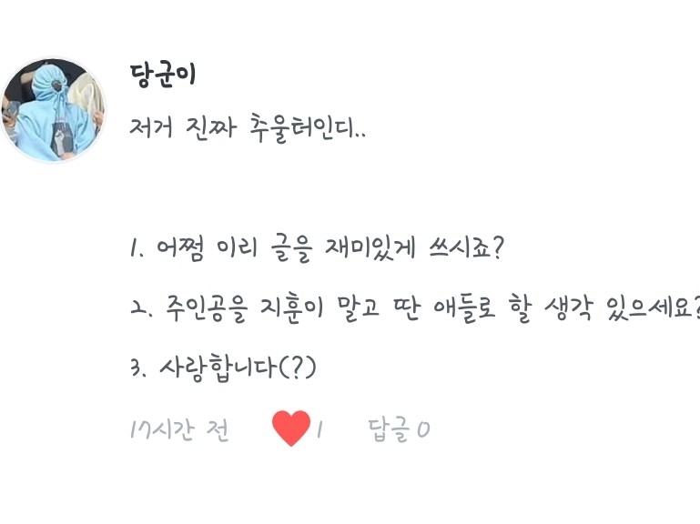Viewport: 700px width, 524px height.
Task: Click the 17시간 전 timestamp
Action: 179,429
